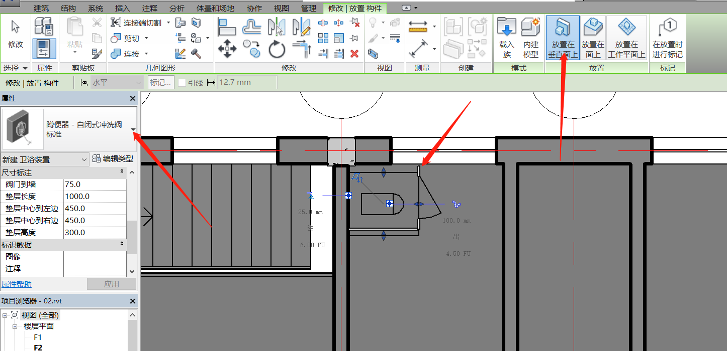Expand the 剪切 cut geometry dropdown
This screenshot has width=727, height=351.
[146, 38]
